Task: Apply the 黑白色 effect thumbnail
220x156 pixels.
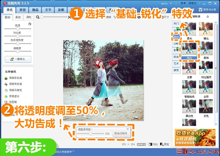Action: tap(189, 106)
